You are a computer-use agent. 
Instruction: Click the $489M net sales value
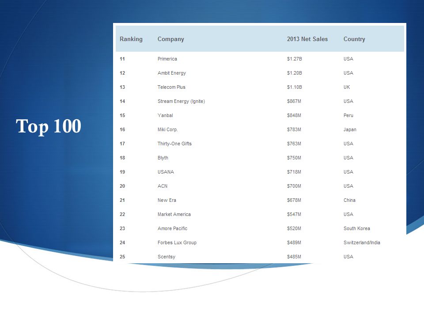pyautogui.click(x=294, y=242)
